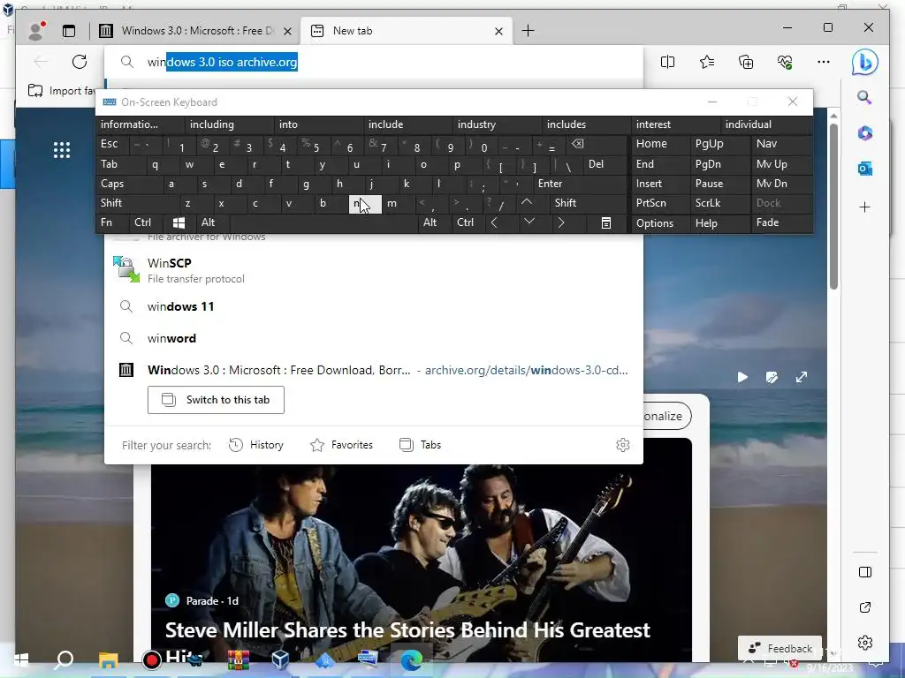Viewport: 905px width, 678px height.
Task: Toggle the Nav key on keyboard
Action: tap(781, 144)
